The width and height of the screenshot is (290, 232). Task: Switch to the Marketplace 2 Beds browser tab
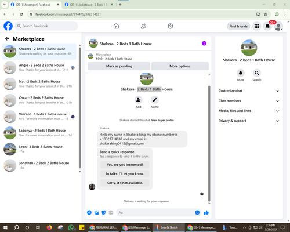click(x=89, y=5)
